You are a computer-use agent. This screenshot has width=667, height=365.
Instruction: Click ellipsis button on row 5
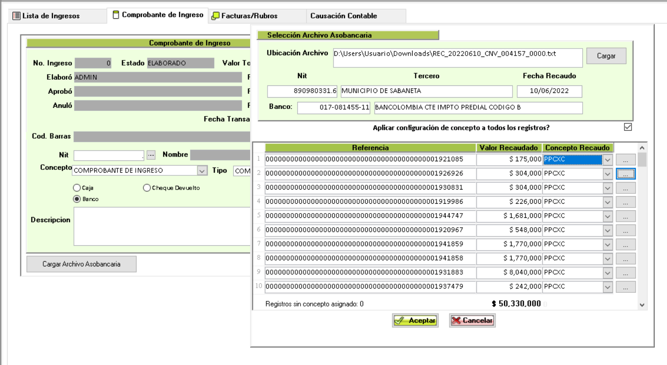click(x=626, y=217)
